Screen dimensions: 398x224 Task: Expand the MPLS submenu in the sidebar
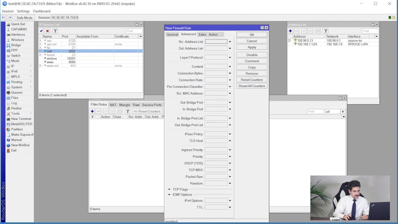click(19, 77)
